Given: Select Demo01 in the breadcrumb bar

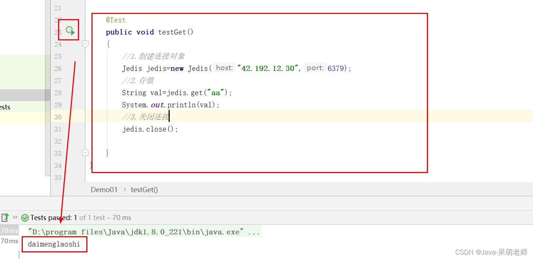Looking at the screenshot, I should pos(104,190).
